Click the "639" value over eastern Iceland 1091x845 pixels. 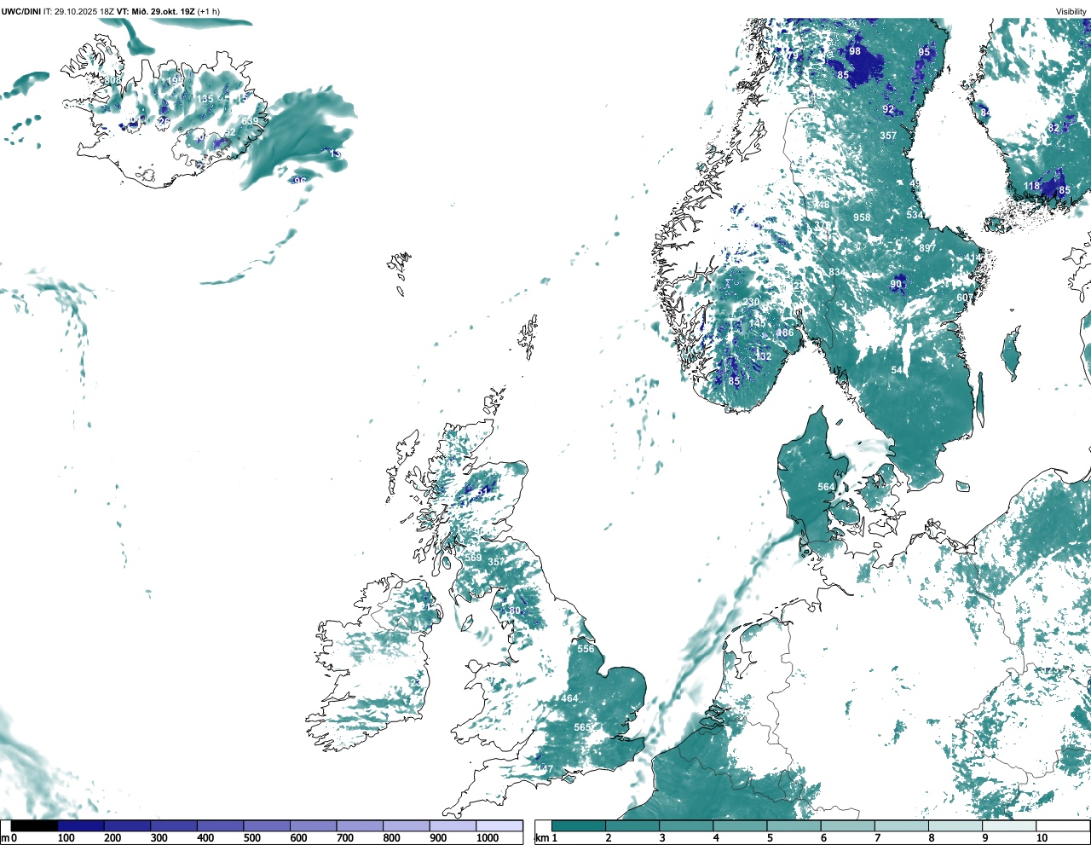250,121
